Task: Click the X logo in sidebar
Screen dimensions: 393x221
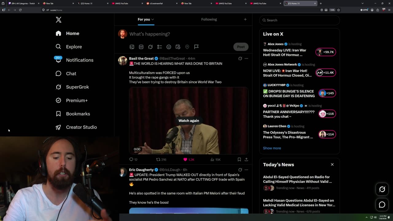Action: point(59,20)
